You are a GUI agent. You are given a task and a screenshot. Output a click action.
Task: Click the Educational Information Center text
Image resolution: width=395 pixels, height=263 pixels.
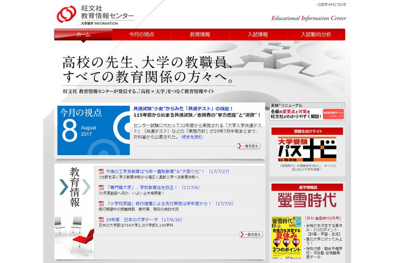tap(309, 18)
